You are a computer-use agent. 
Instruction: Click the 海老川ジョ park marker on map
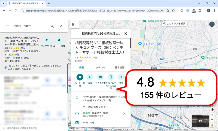203,57
